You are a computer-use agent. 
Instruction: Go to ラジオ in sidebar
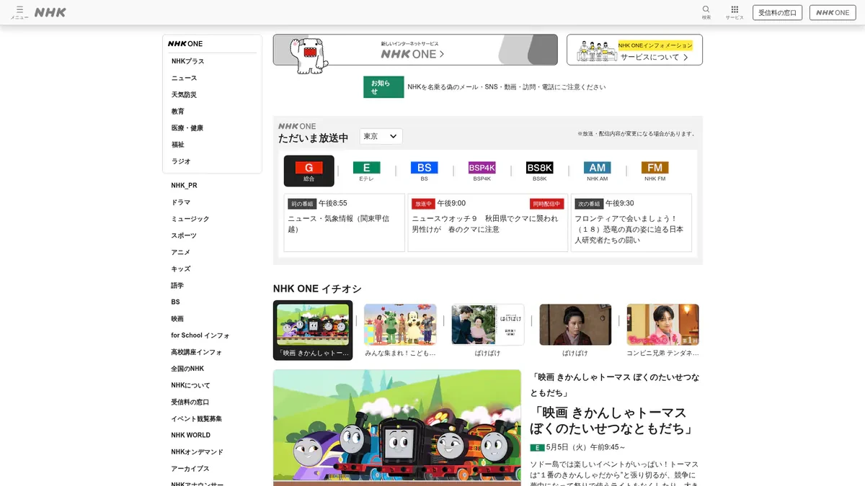pyautogui.click(x=181, y=161)
